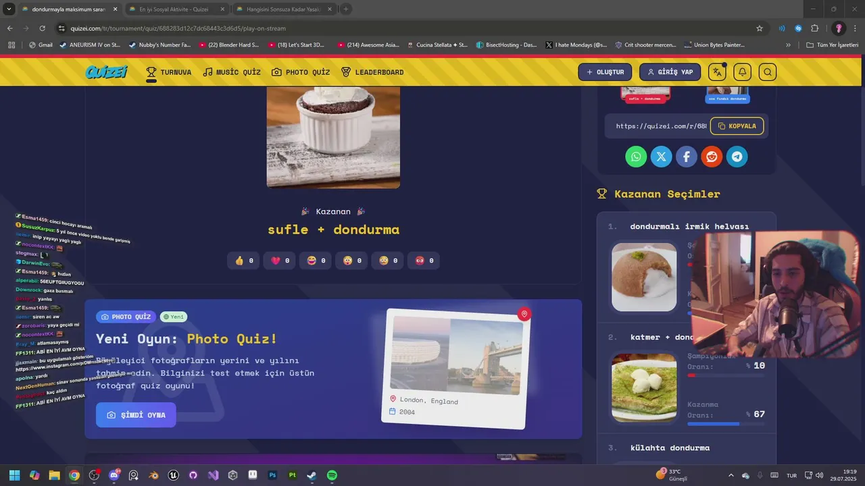Open the Windows Start menu
Image resolution: width=865 pixels, height=486 pixels.
14,475
